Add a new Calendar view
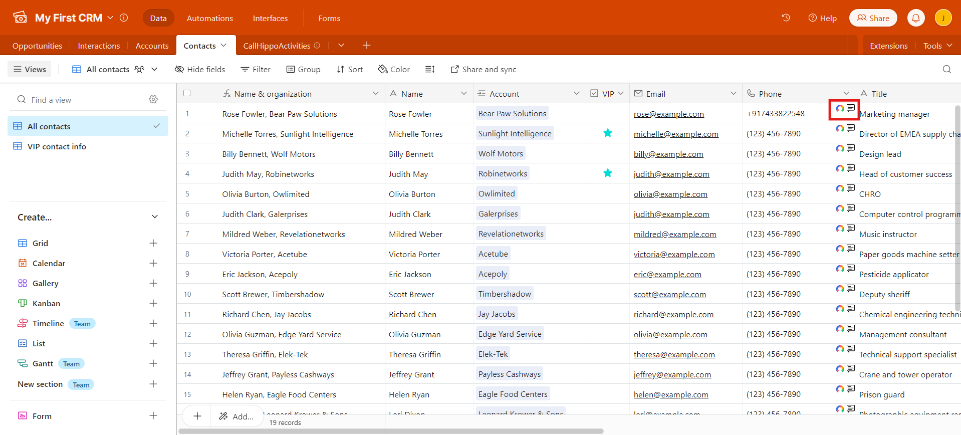 click(153, 263)
